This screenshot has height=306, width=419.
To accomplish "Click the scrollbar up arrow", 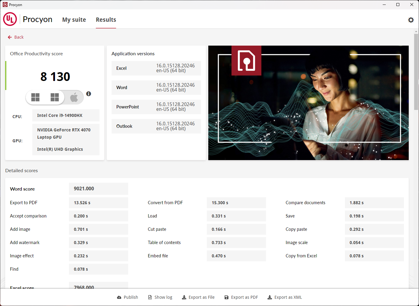I will [416, 31].
